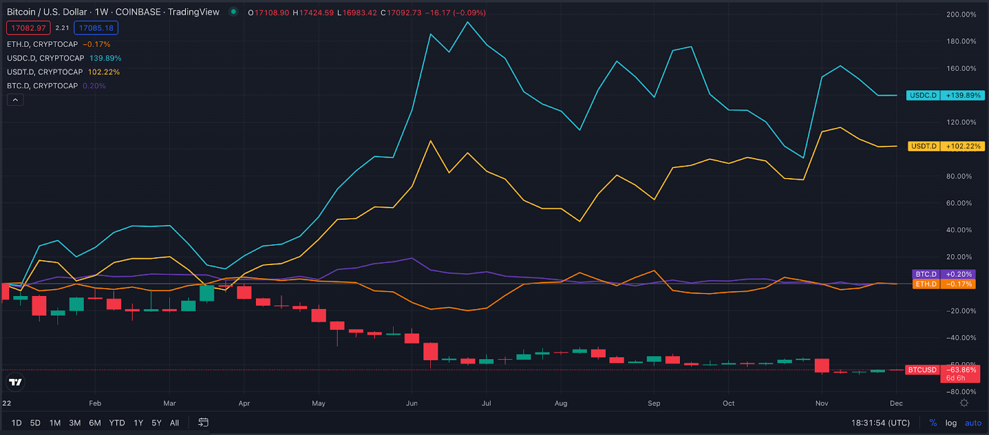This screenshot has width=989, height=435.
Task: Click the −80.00% price axis label
Action: 961,392
